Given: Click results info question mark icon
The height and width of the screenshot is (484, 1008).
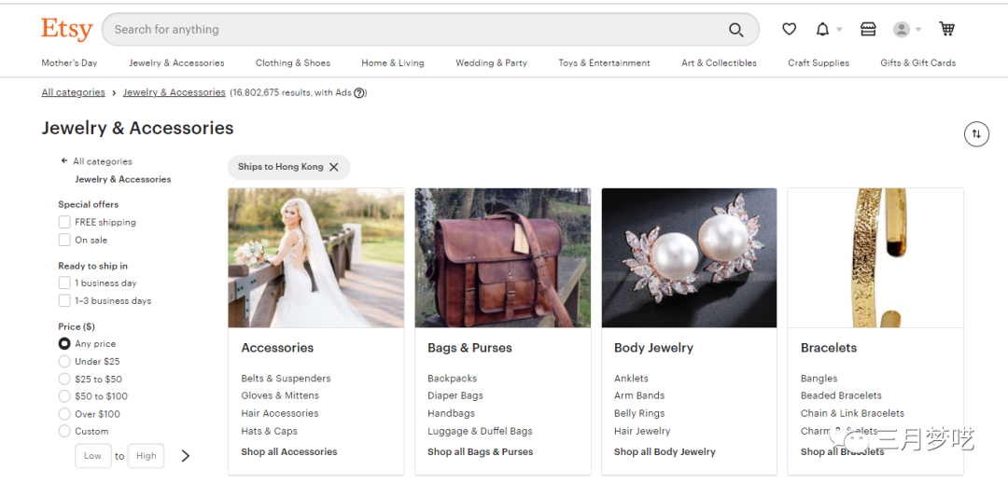Looking at the screenshot, I should (360, 92).
